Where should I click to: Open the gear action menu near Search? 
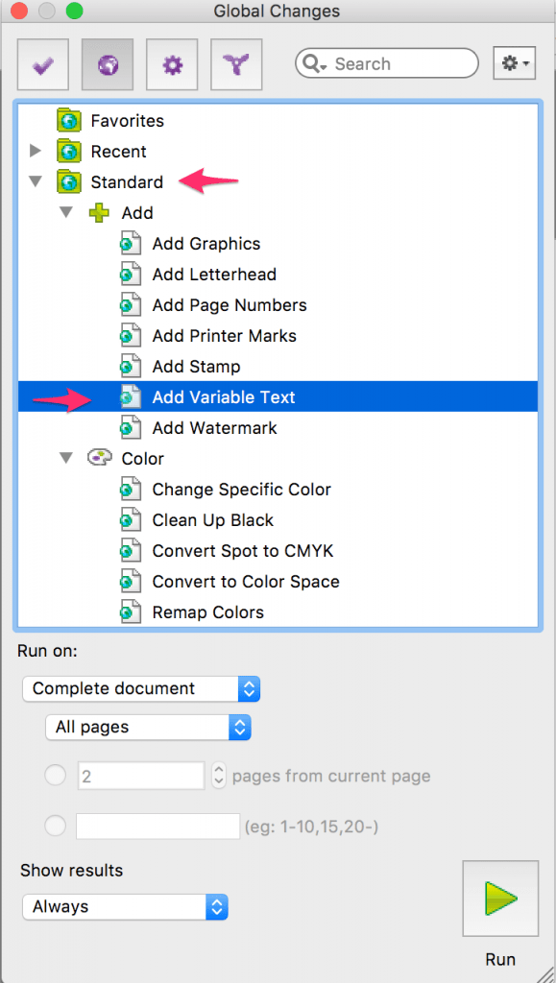click(x=514, y=63)
